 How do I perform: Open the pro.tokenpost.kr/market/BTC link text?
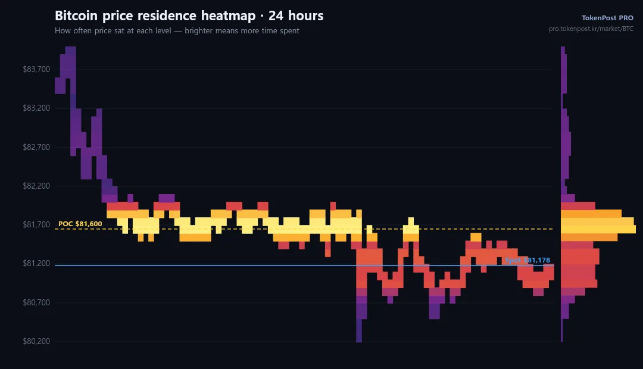point(591,29)
